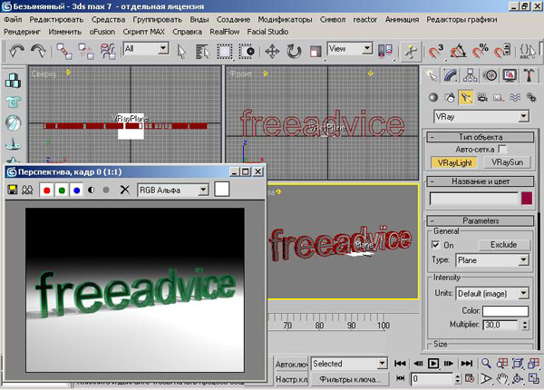Click the Redo arrow in main toolbar
This screenshot has height=390, width=544.
[x=38, y=51]
